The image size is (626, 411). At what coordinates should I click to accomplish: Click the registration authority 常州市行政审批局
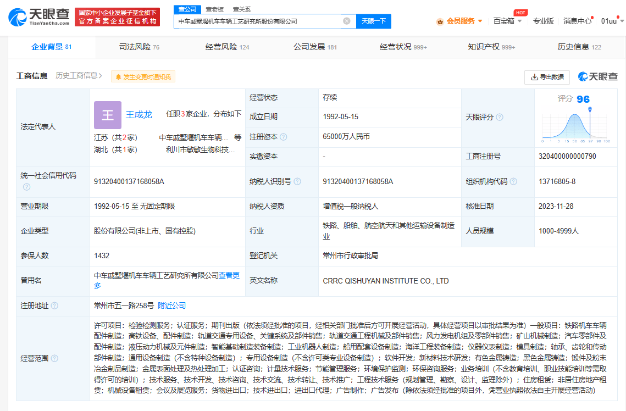351,256
